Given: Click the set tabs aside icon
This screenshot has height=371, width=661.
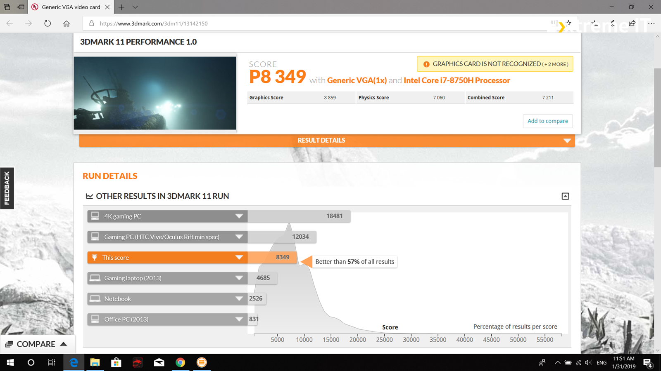Looking at the screenshot, I should point(21,7).
